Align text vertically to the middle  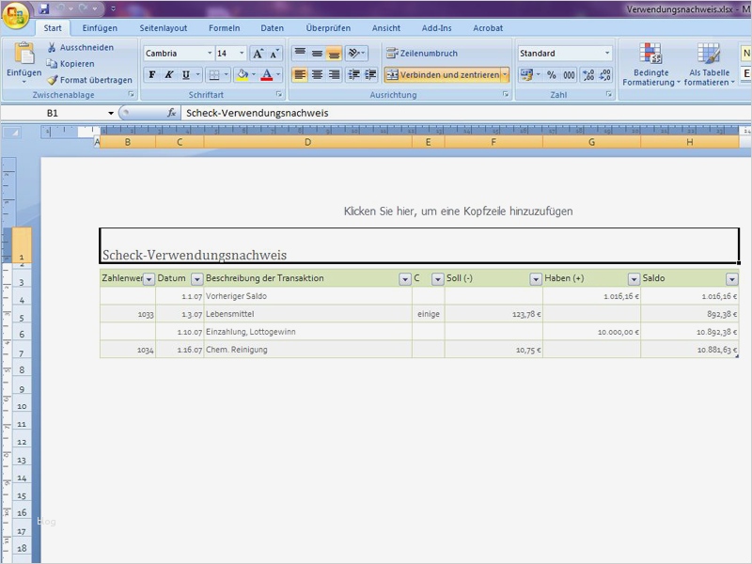[317, 53]
